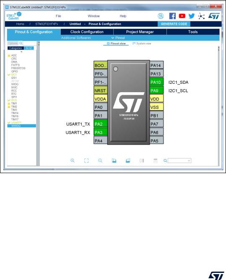Switch to Clock Configuration tab
The height and width of the screenshot is (280, 226).
(87, 32)
